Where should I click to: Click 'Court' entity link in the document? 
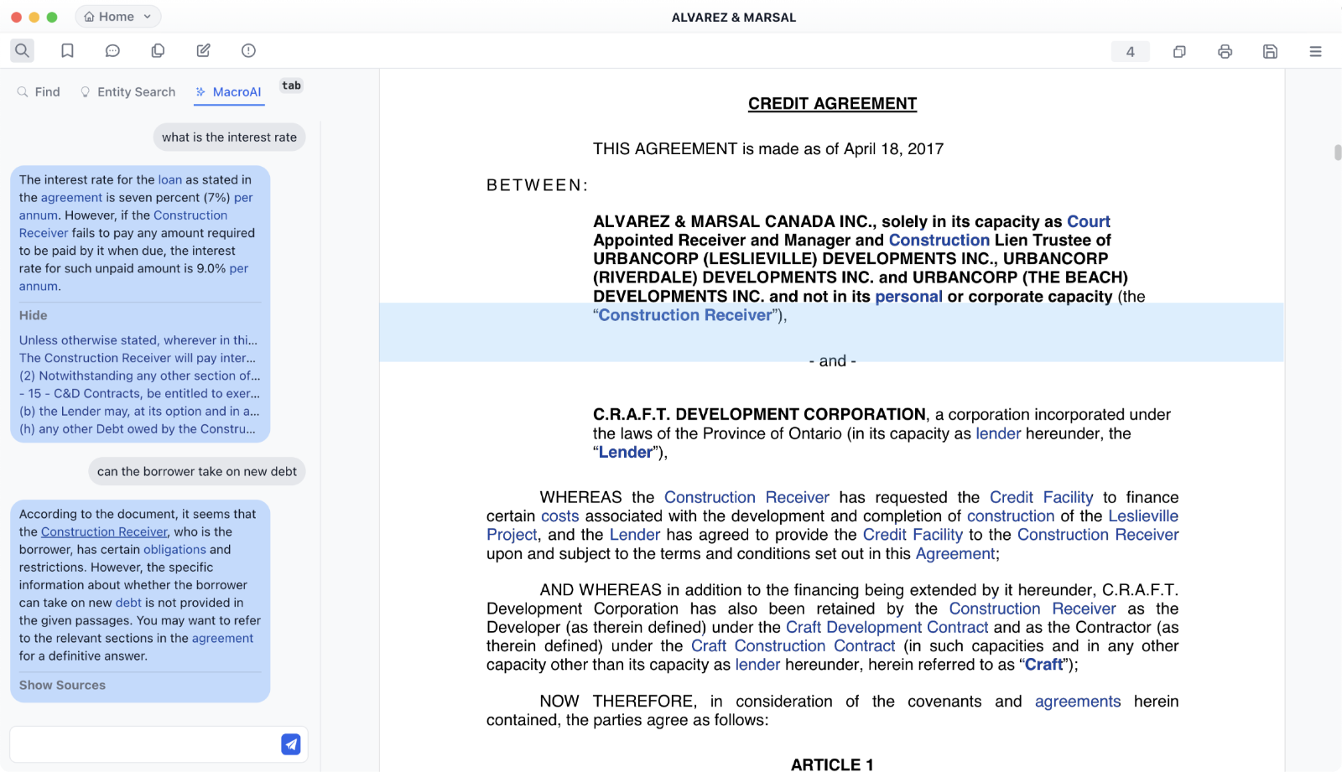[1089, 221]
